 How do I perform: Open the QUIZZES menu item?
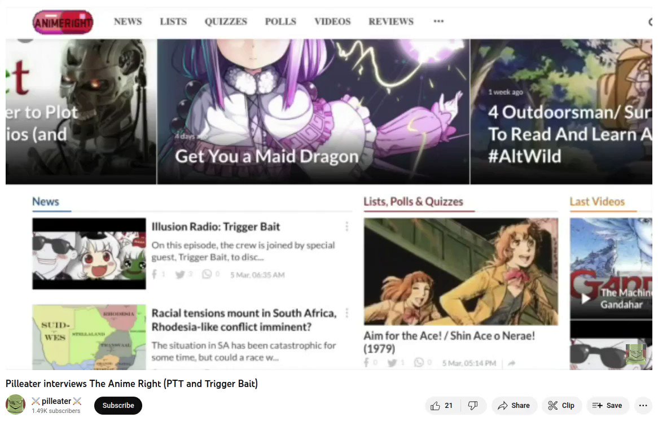click(226, 21)
